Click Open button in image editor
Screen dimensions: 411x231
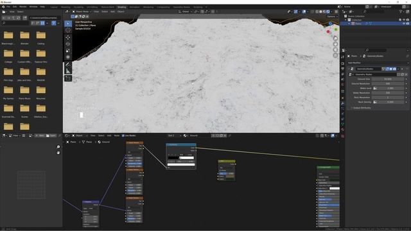coord(51,135)
